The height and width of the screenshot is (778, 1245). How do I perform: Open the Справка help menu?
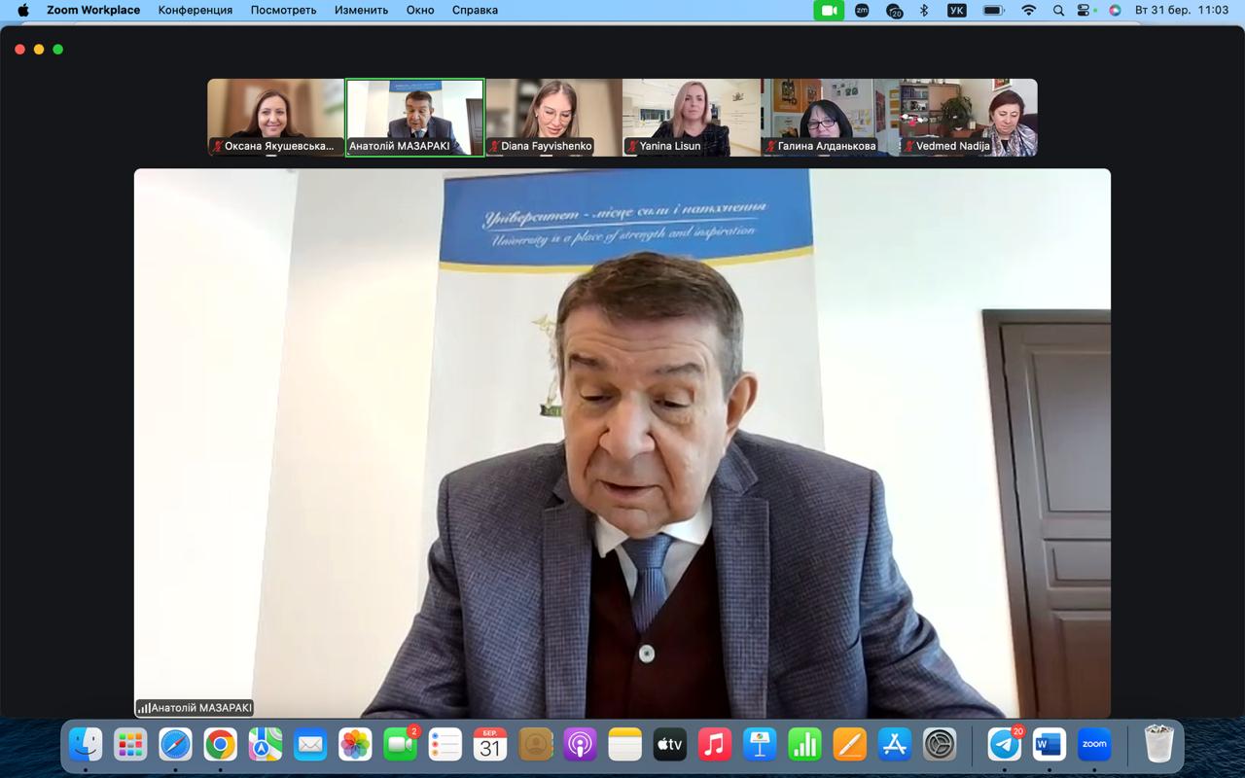[475, 11]
